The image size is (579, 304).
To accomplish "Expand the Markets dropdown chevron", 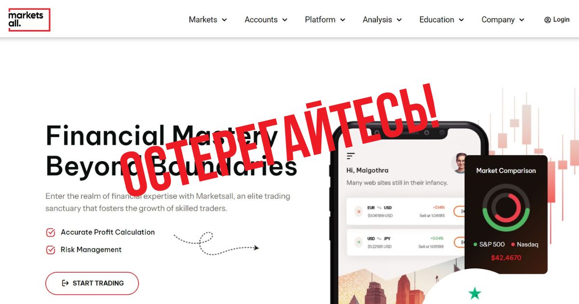I will (x=224, y=20).
